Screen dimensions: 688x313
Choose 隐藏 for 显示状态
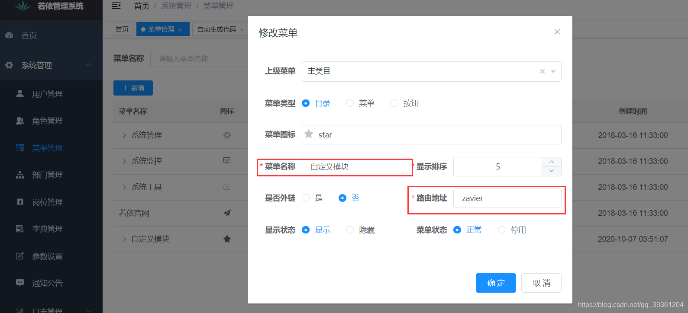point(350,230)
